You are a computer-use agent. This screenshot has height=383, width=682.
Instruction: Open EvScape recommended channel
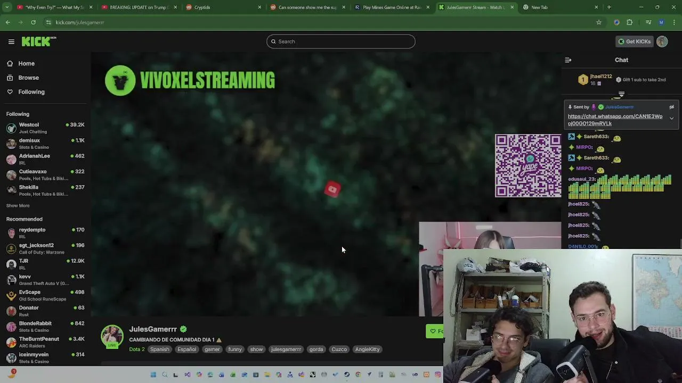[x=45, y=295]
